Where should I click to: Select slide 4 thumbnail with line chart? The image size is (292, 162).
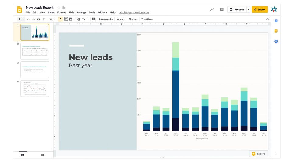(x=35, y=88)
